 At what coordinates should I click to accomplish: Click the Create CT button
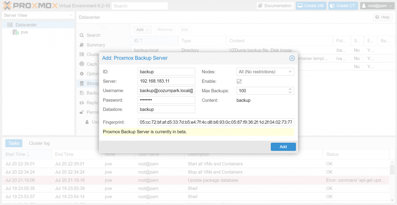tap(343, 6)
